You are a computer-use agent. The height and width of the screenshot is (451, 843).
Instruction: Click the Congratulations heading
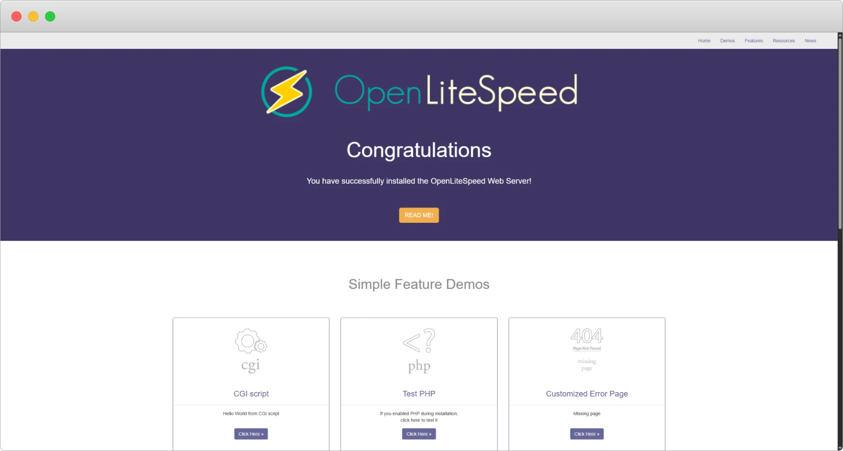(x=419, y=150)
